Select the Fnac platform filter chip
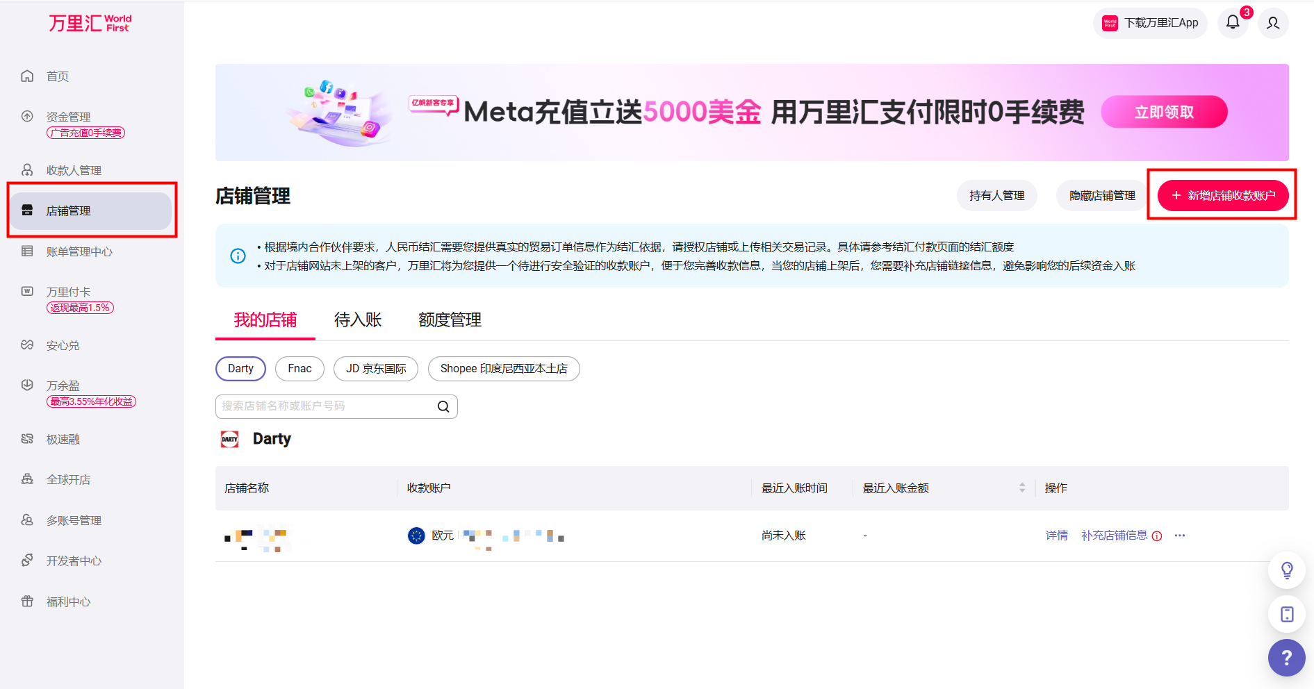Viewport: 1314px width, 689px height. (299, 369)
